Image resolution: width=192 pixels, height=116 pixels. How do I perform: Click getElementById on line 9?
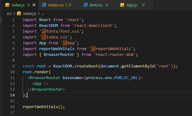(138, 66)
